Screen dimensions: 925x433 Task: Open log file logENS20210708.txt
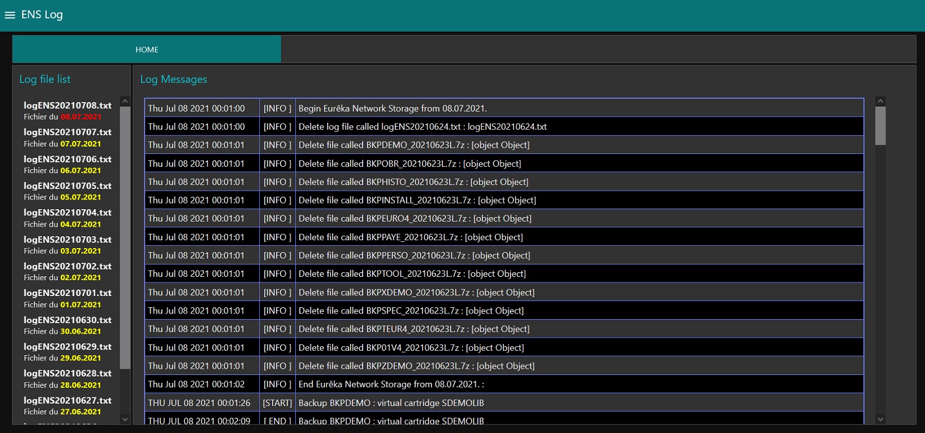point(67,105)
